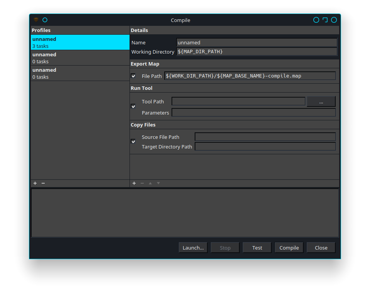Browse for a Tool Path executable
Image resolution: width=370 pixels, height=292 pixels.
tap(321, 101)
